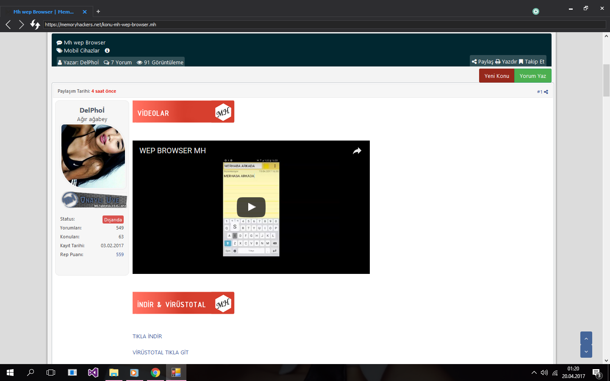Image resolution: width=610 pixels, height=381 pixels.
Task: Open the VİRÜSTOTAL TIKLA GİT link
Action: pyautogui.click(x=161, y=353)
